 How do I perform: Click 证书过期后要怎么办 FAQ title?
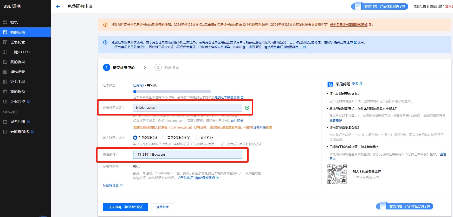pyautogui.click(x=344, y=94)
